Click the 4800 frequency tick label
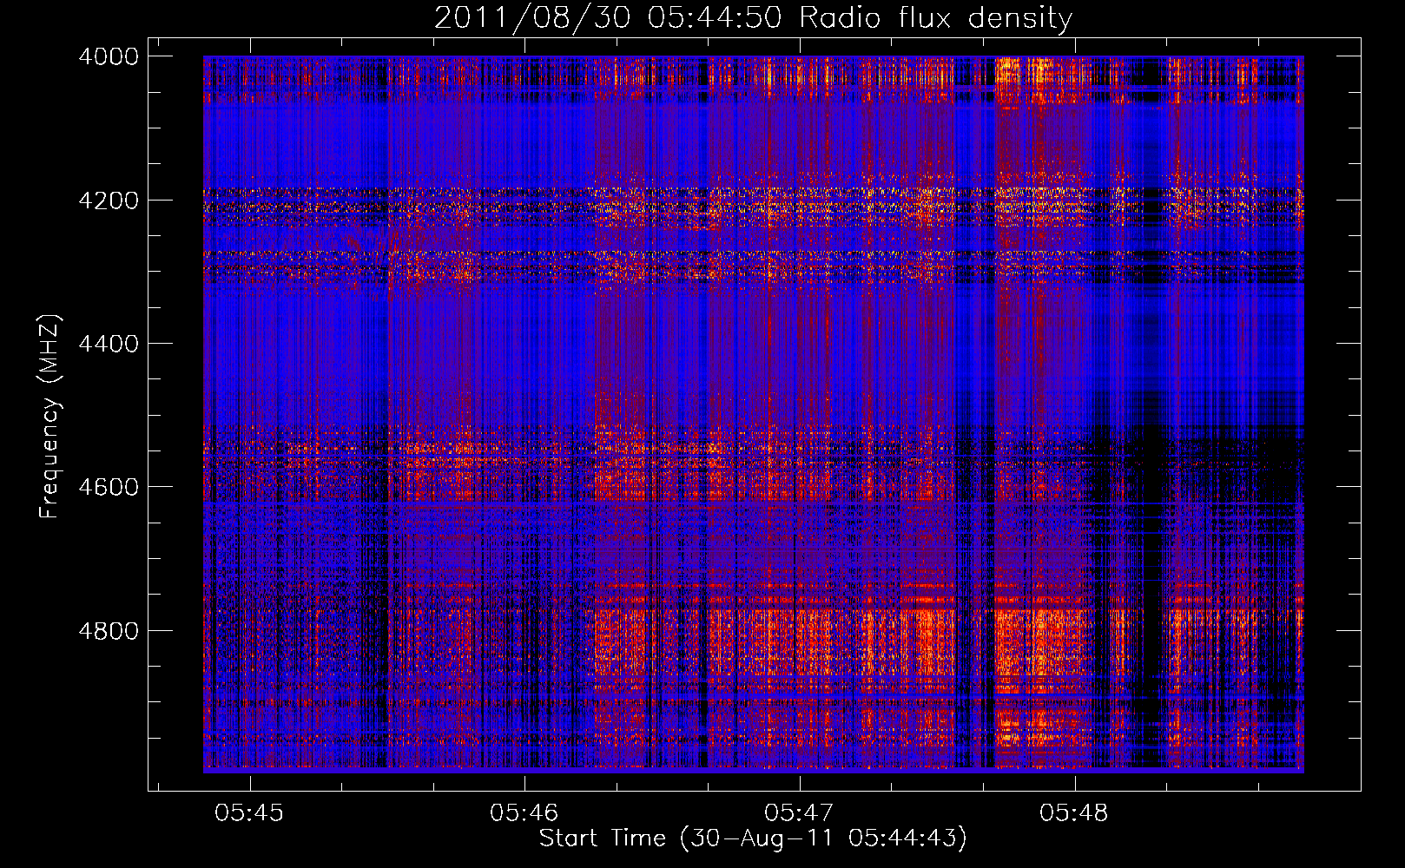Viewport: 1405px width, 868px height. pos(109,631)
